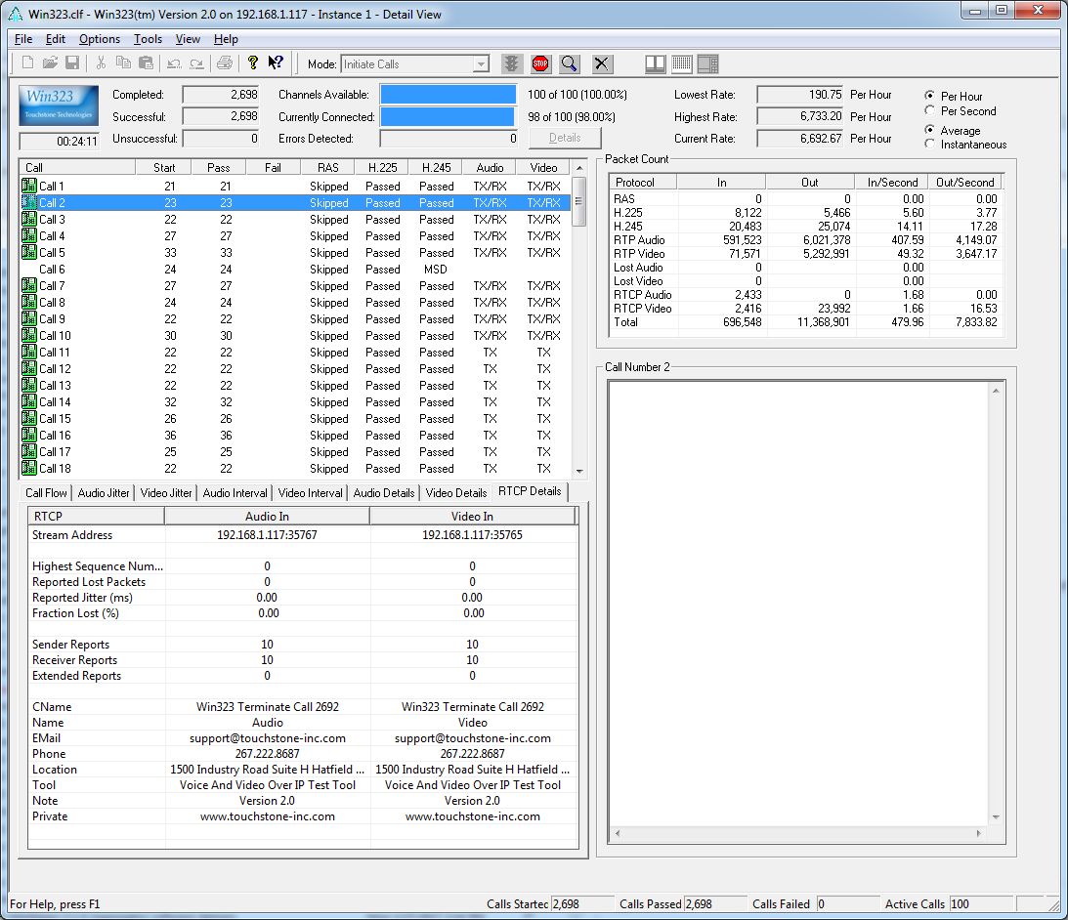Click the Call 18 status icon
1068x920 pixels.
pyautogui.click(x=28, y=468)
